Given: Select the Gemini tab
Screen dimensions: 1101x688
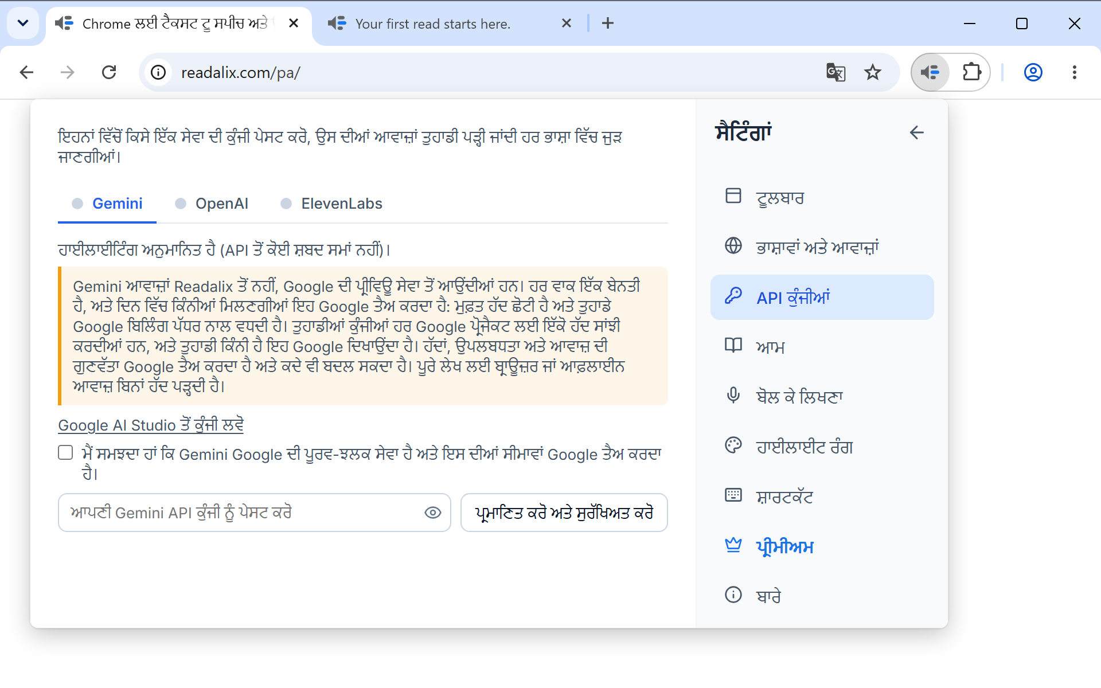Looking at the screenshot, I should [x=107, y=204].
